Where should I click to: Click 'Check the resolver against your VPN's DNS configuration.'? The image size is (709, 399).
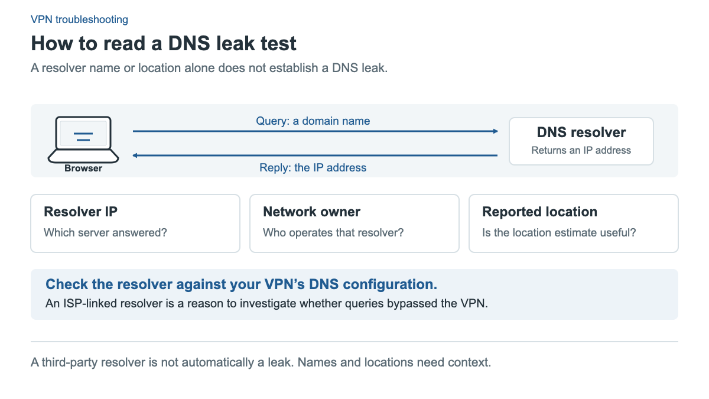coord(242,284)
